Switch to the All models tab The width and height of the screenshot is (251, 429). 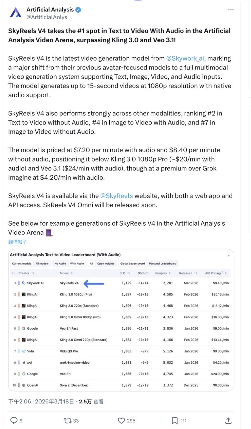(42, 264)
